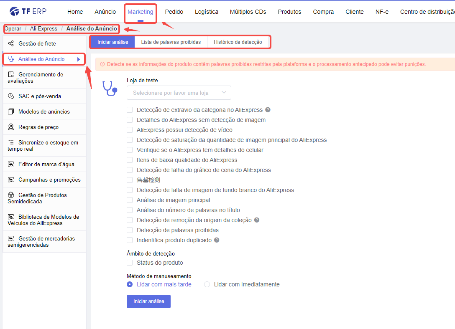Open the Cliente menu
Viewport: 455px width, 329px height.
click(x=355, y=12)
